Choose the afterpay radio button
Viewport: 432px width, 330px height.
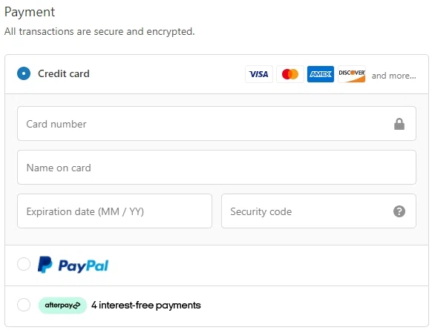click(24, 305)
